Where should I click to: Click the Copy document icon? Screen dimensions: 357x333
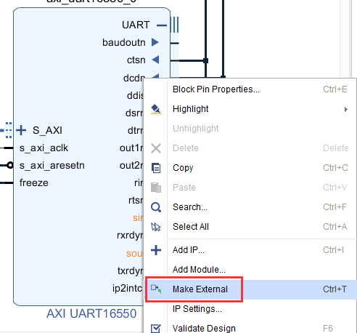pos(156,168)
